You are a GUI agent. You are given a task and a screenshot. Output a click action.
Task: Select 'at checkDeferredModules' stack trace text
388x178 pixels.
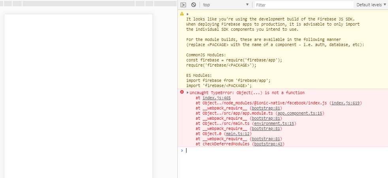(222, 144)
